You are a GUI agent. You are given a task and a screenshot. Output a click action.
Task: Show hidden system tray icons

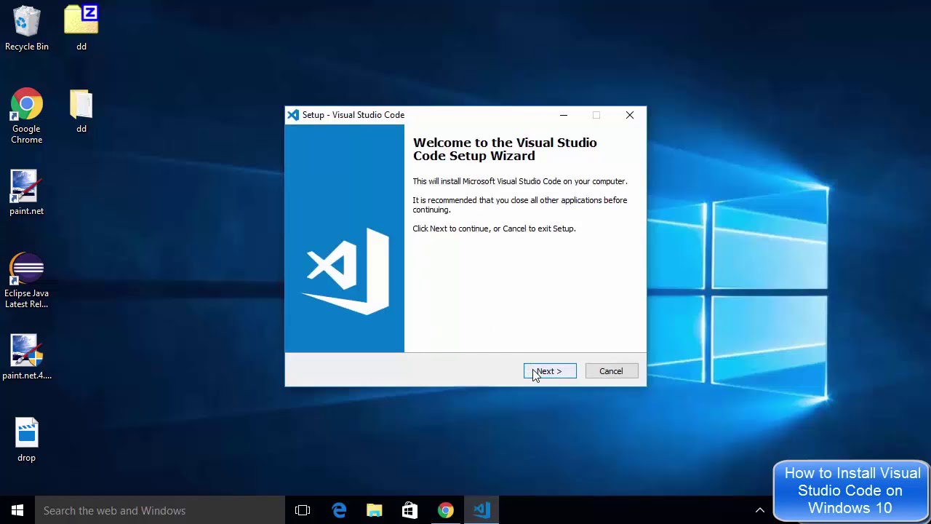click(x=760, y=510)
